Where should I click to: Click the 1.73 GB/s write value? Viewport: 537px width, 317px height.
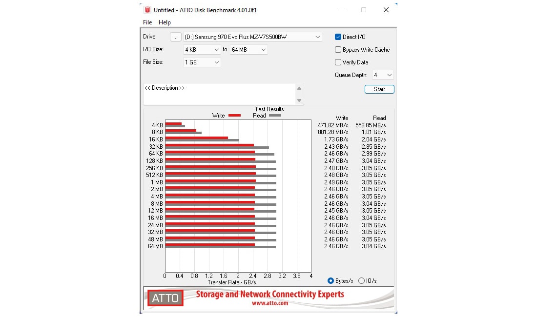coord(336,139)
